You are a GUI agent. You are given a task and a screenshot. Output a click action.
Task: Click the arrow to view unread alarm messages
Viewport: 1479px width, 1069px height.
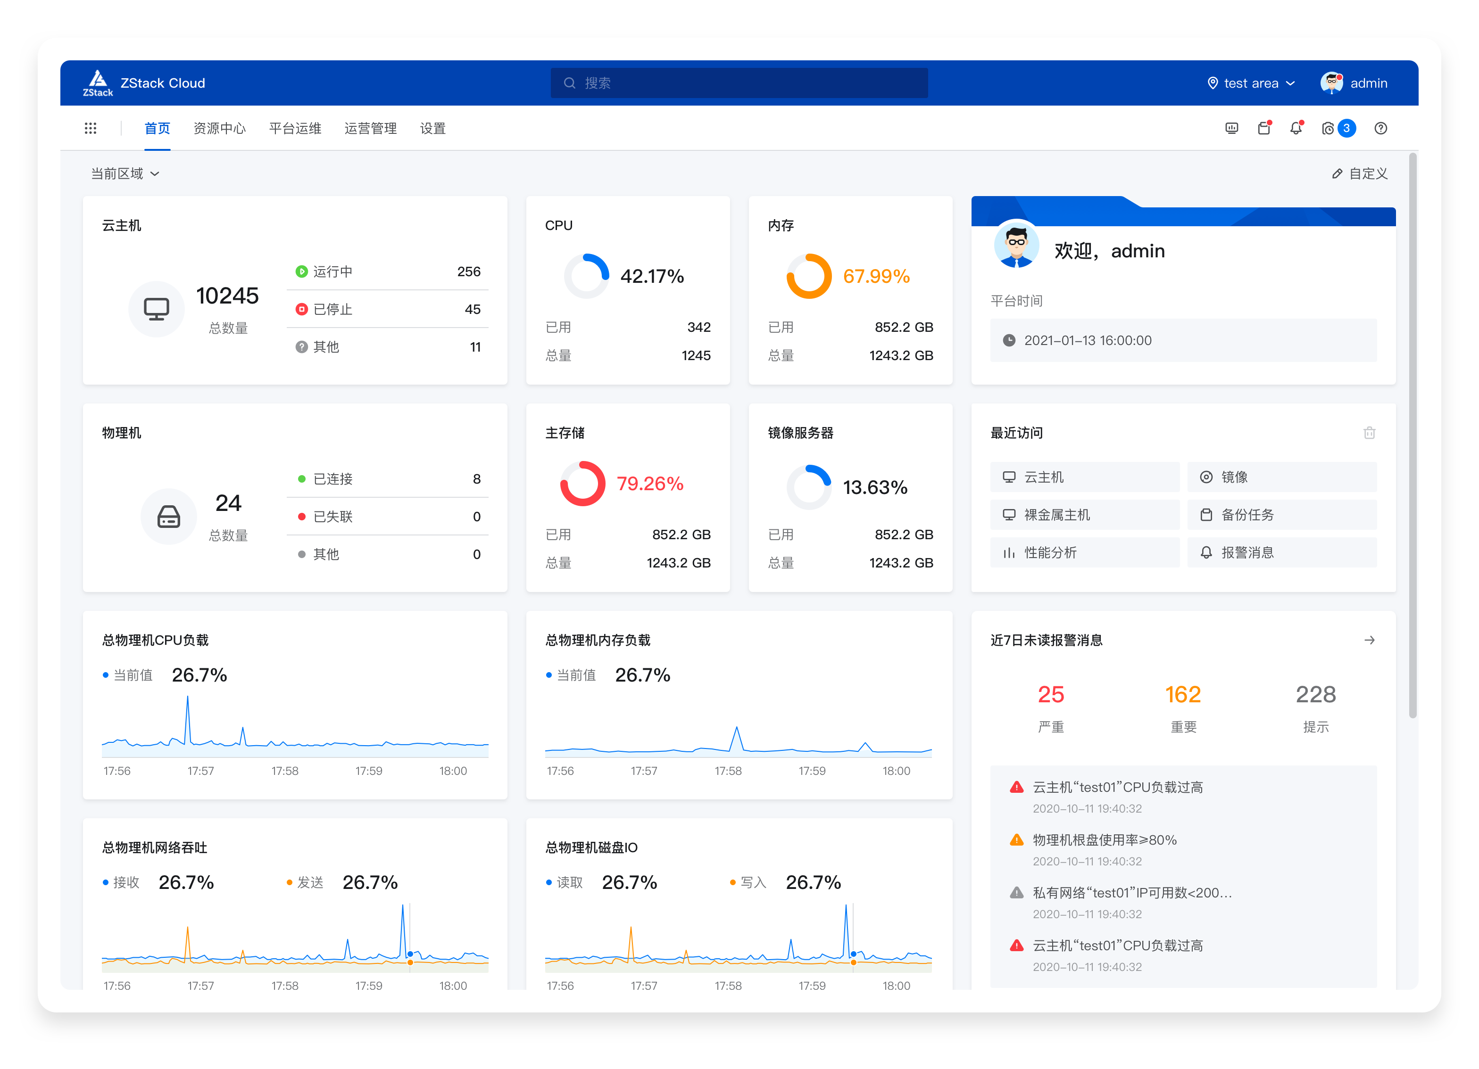(x=1369, y=640)
